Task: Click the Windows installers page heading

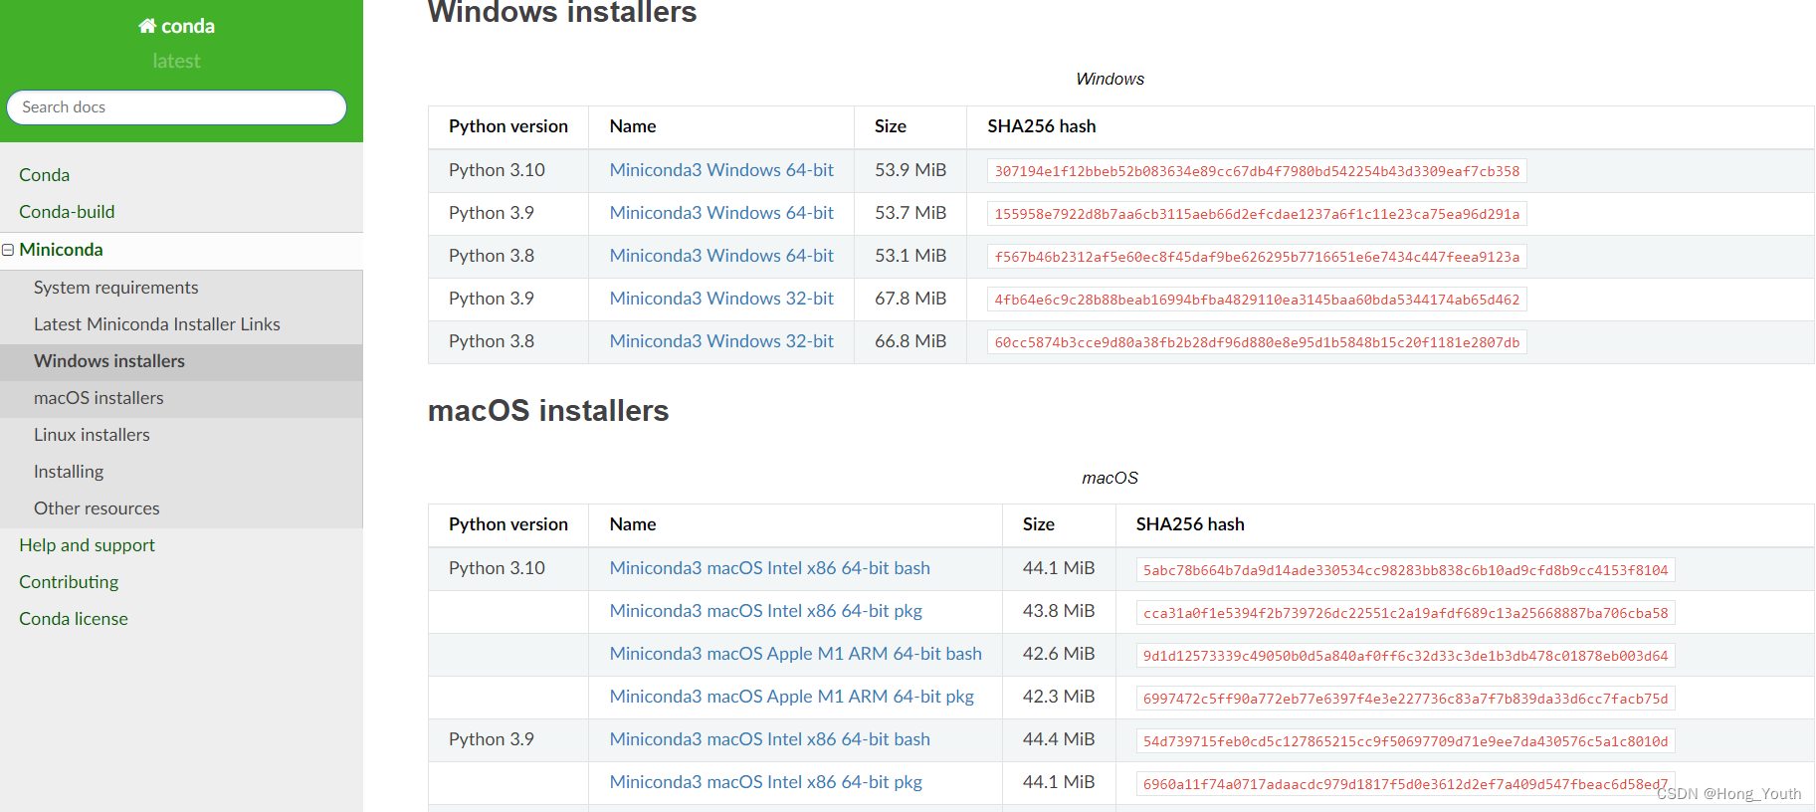Action: [562, 13]
